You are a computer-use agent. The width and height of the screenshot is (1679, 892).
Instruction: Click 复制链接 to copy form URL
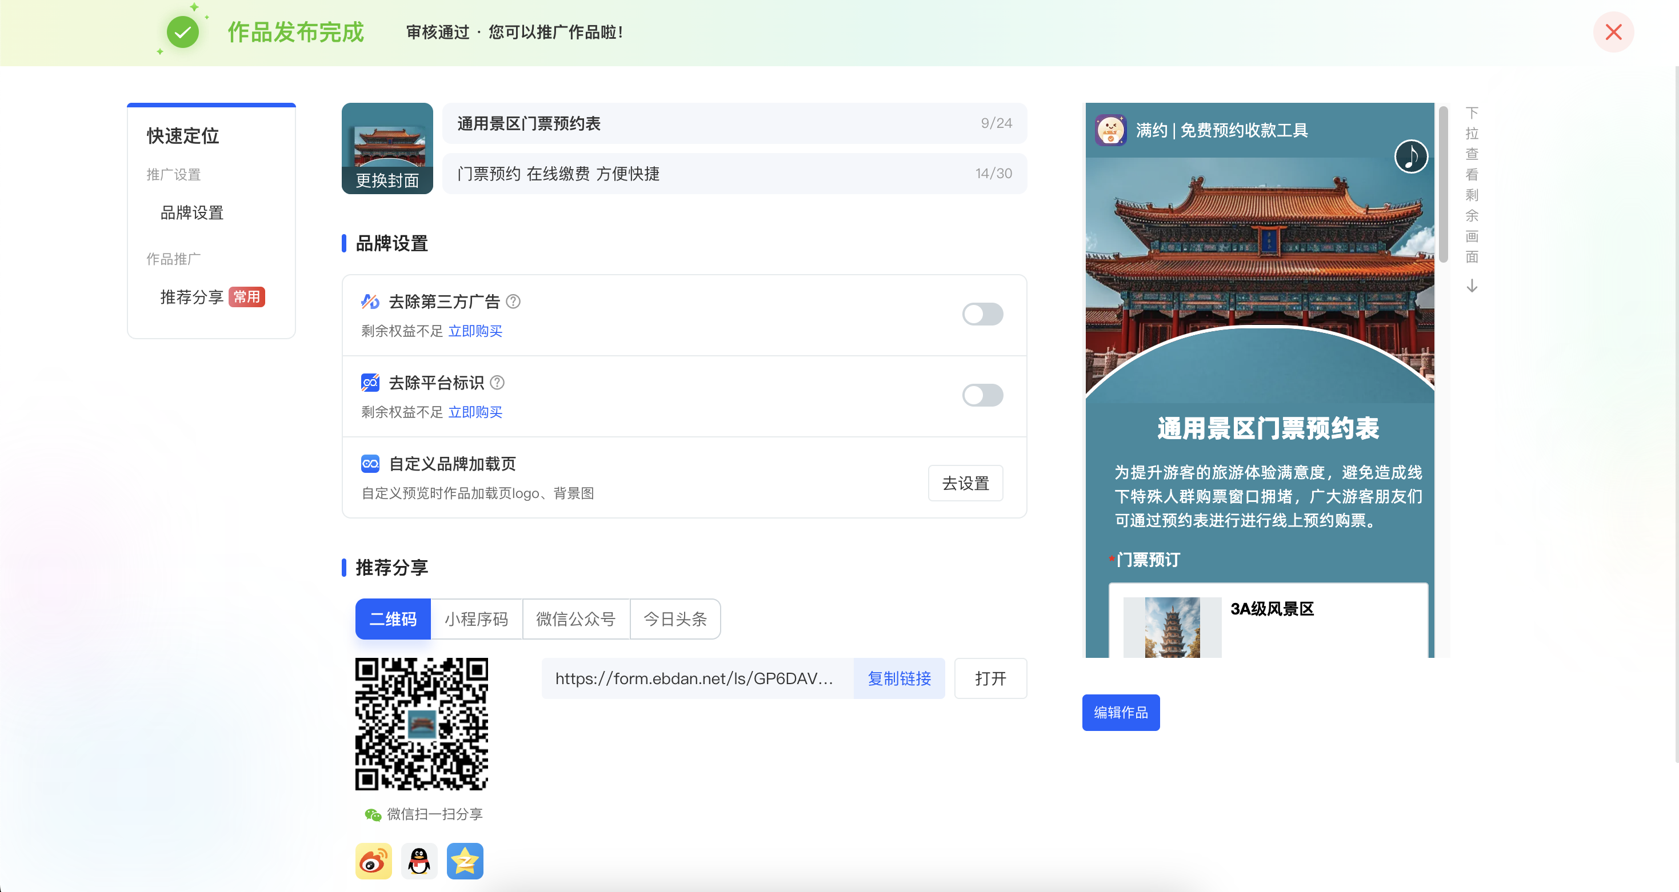pos(899,678)
